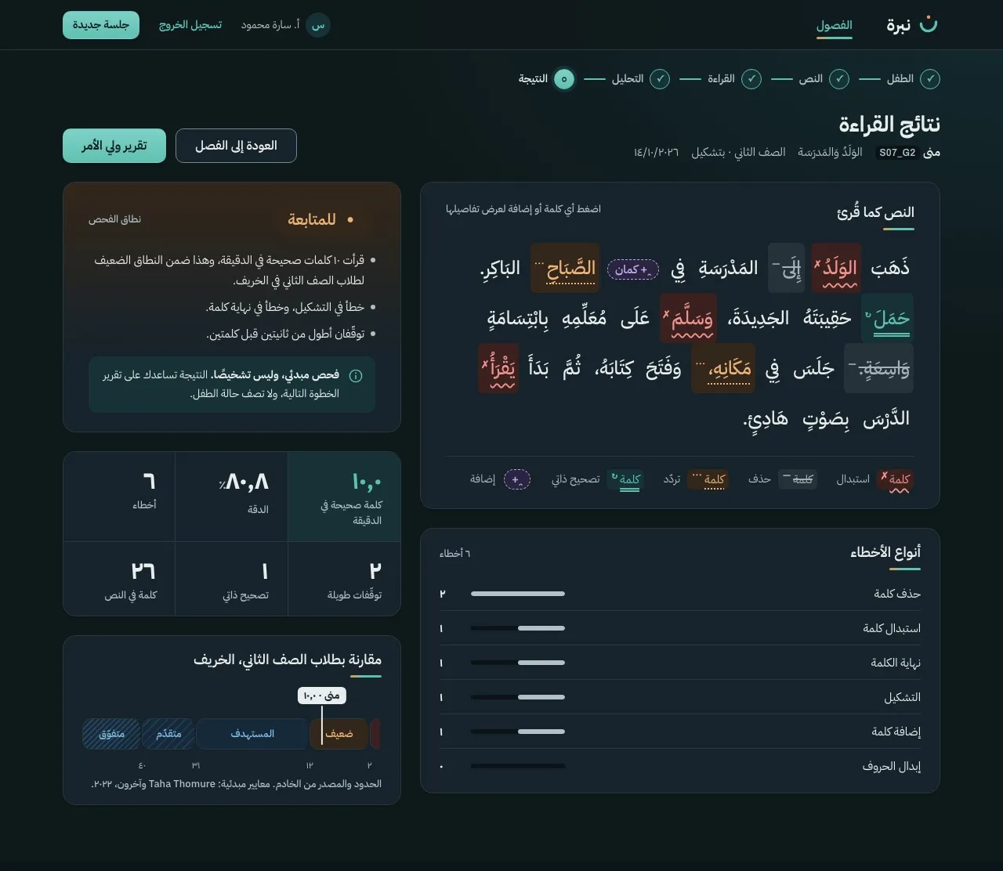Click العودة إلى الفصل button

pyautogui.click(x=236, y=146)
